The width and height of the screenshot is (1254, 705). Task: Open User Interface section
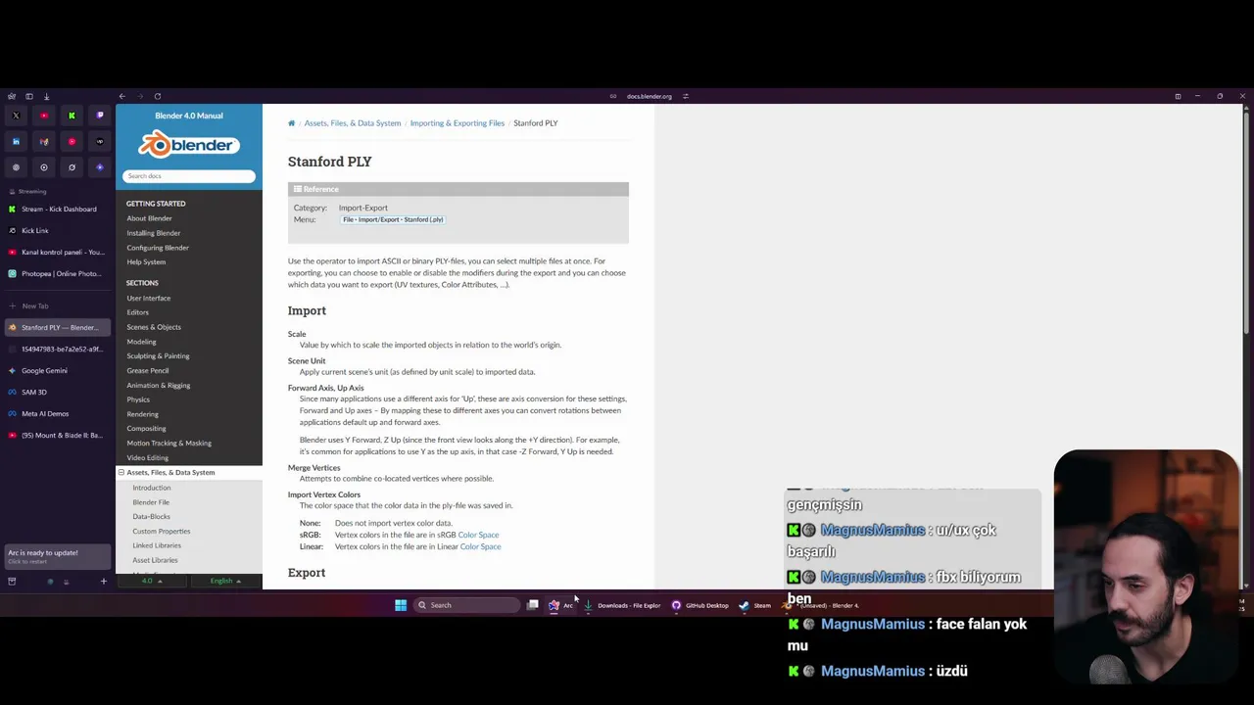[x=149, y=298]
